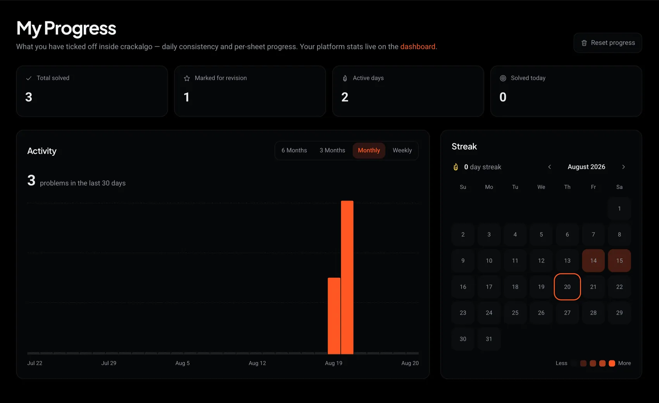Go to next month in Streak calendar
This screenshot has width=659, height=403.
point(623,167)
